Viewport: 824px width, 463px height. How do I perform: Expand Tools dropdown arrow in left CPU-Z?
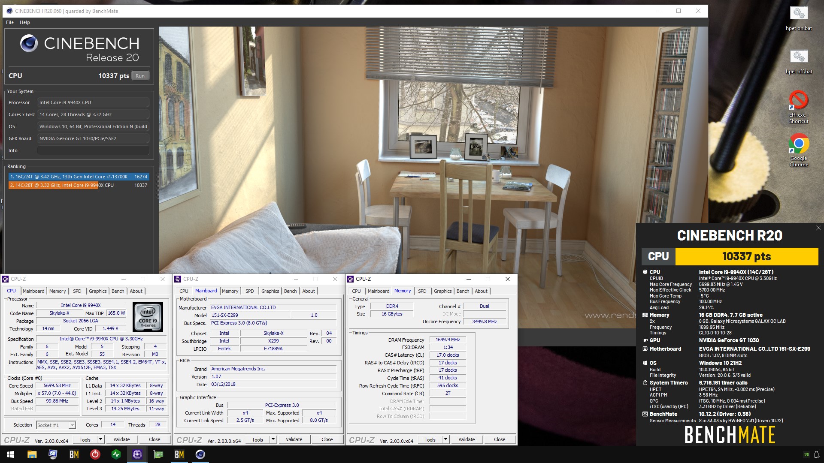[x=100, y=439]
